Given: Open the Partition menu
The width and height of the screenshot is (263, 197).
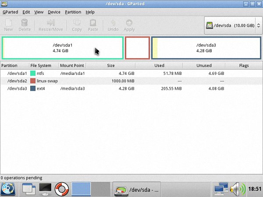Looking at the screenshot, I should click(73, 12).
